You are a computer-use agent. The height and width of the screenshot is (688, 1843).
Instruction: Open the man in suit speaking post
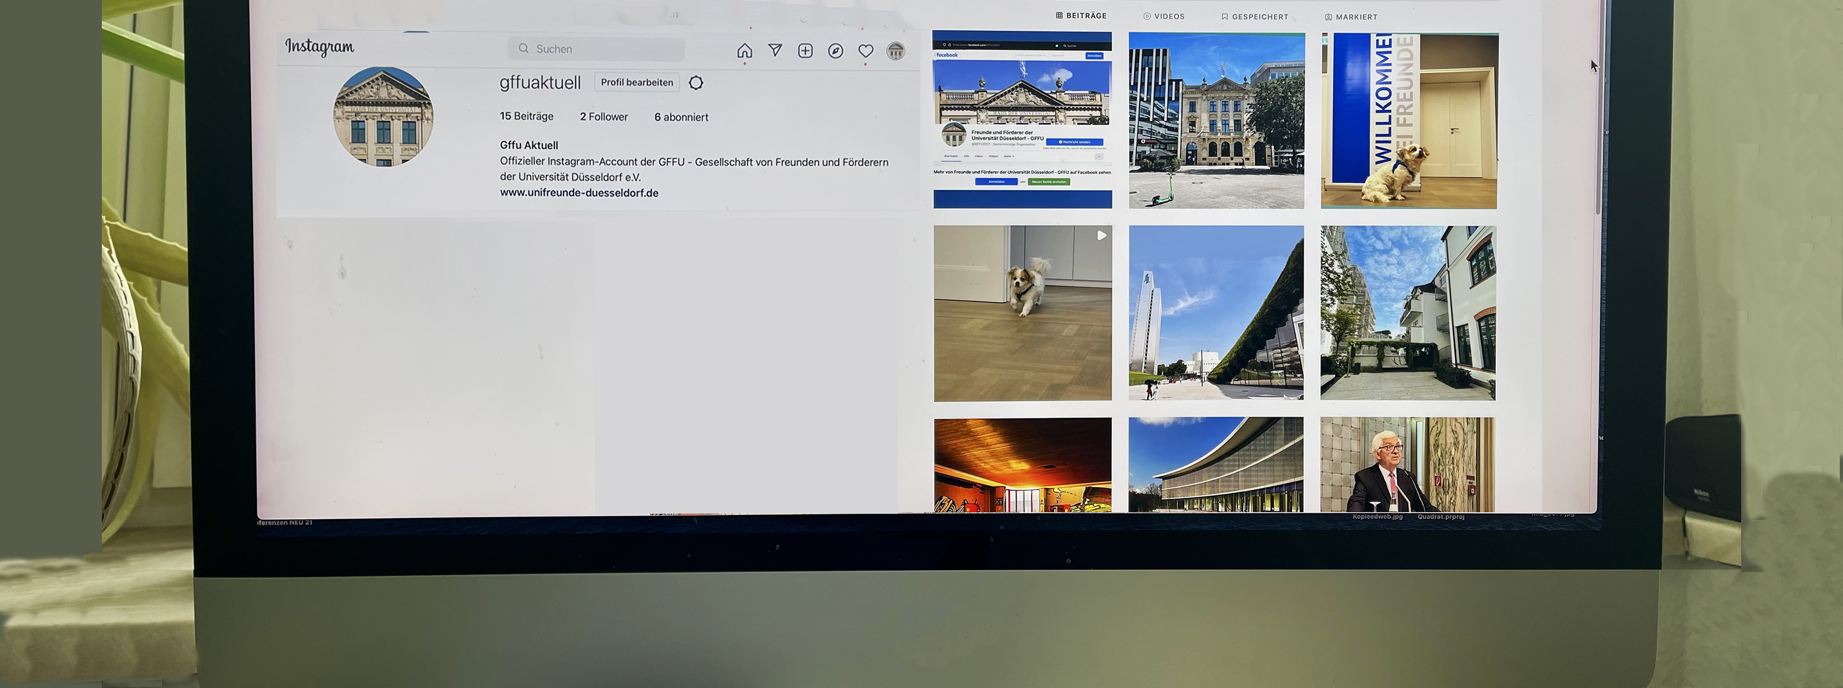click(x=1408, y=465)
